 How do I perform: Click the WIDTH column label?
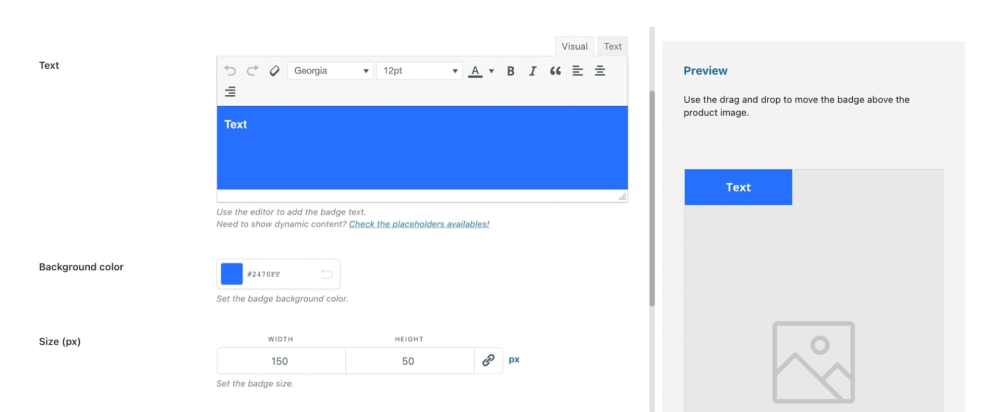pyautogui.click(x=281, y=339)
